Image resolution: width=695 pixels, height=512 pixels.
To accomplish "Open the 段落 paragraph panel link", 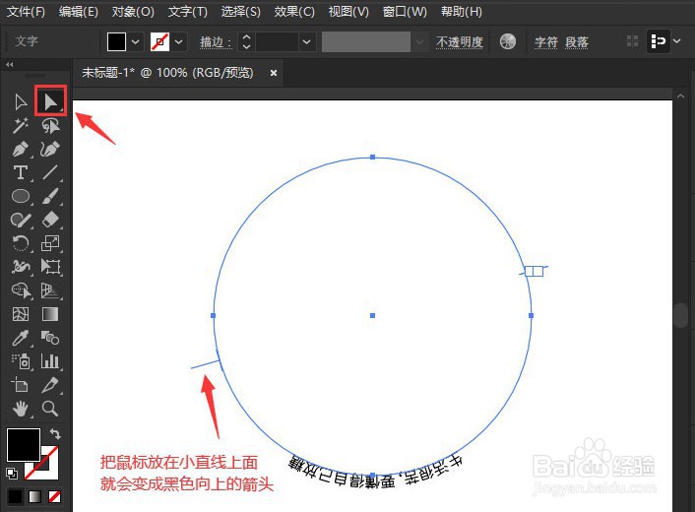I will click(577, 42).
